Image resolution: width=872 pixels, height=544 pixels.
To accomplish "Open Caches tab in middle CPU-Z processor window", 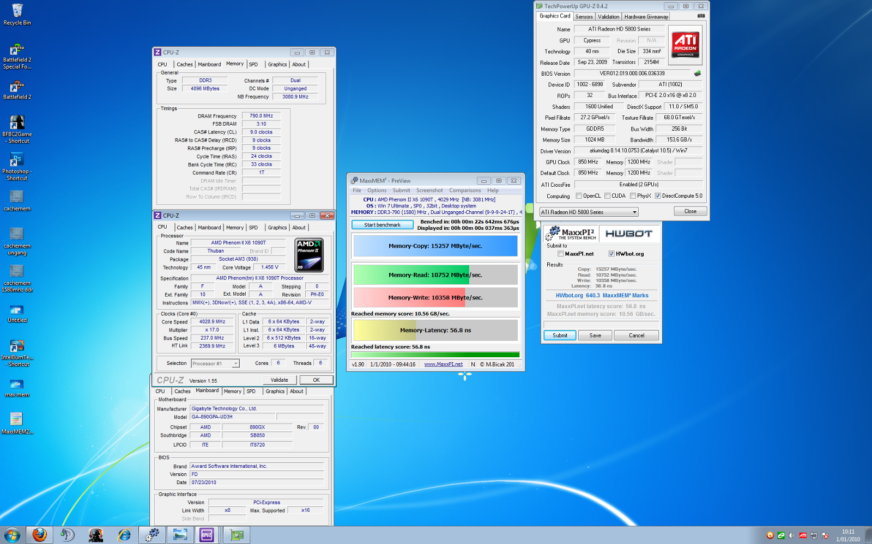I will coord(185,228).
